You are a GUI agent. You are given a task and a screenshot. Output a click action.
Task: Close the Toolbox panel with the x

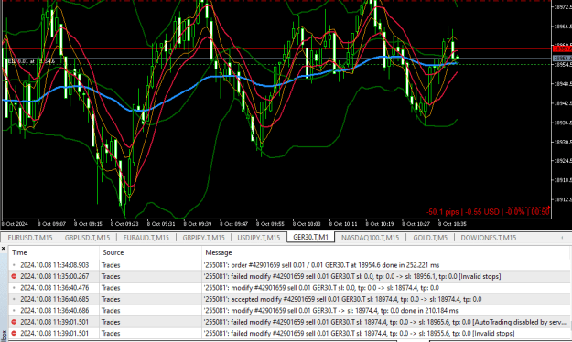4,249
